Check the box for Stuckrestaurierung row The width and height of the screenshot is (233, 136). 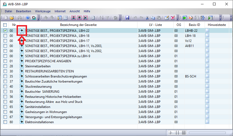5,87
